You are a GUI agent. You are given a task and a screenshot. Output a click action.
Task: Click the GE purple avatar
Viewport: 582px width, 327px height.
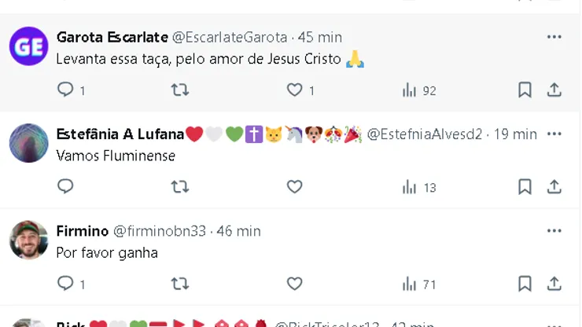coord(29,46)
